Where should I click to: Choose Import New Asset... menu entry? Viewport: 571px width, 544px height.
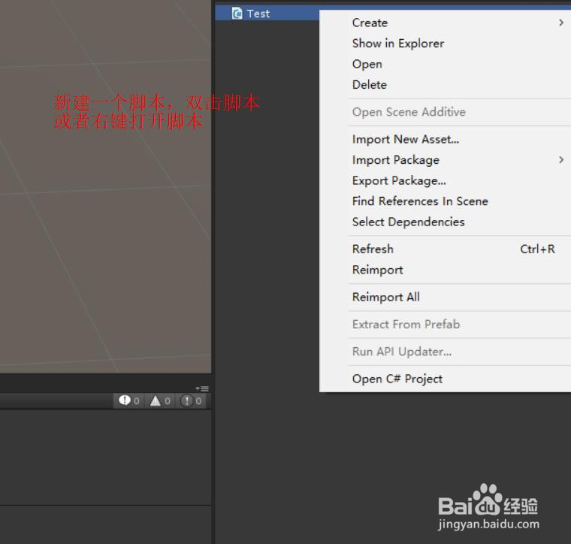tap(445, 139)
